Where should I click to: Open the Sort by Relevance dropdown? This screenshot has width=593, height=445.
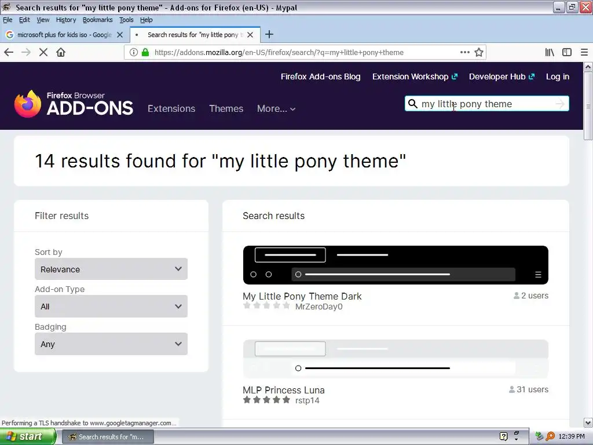click(x=111, y=269)
